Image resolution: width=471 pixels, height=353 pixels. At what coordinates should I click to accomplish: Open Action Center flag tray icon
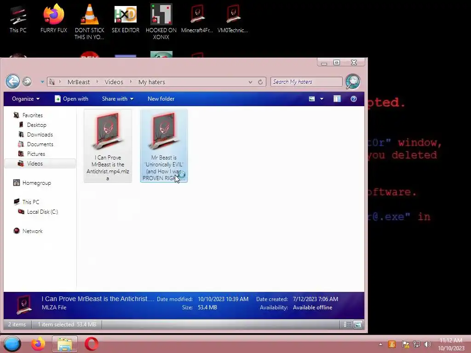tap(405, 344)
